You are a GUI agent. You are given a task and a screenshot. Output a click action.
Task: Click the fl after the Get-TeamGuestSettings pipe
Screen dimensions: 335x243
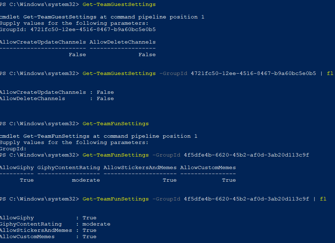(330, 73)
